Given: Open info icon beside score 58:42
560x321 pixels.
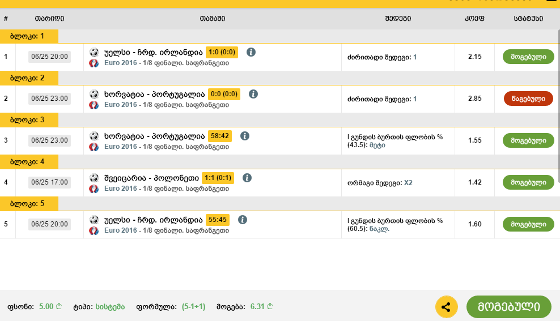Looking at the screenshot, I should pyautogui.click(x=245, y=136).
